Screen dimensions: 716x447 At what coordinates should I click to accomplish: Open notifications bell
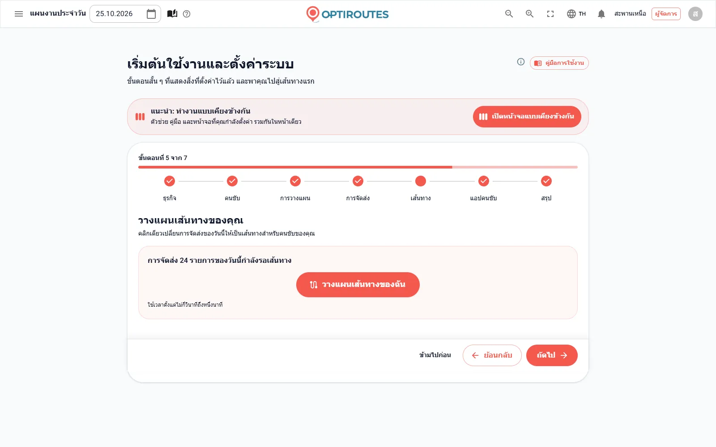pos(601,14)
